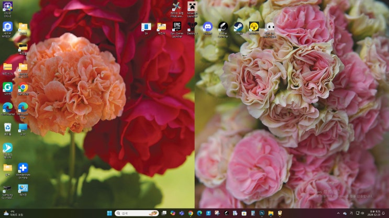Viewport: 389px width, 218px height.
Task: Open Task View on the taskbar
Action: [x=164, y=213]
